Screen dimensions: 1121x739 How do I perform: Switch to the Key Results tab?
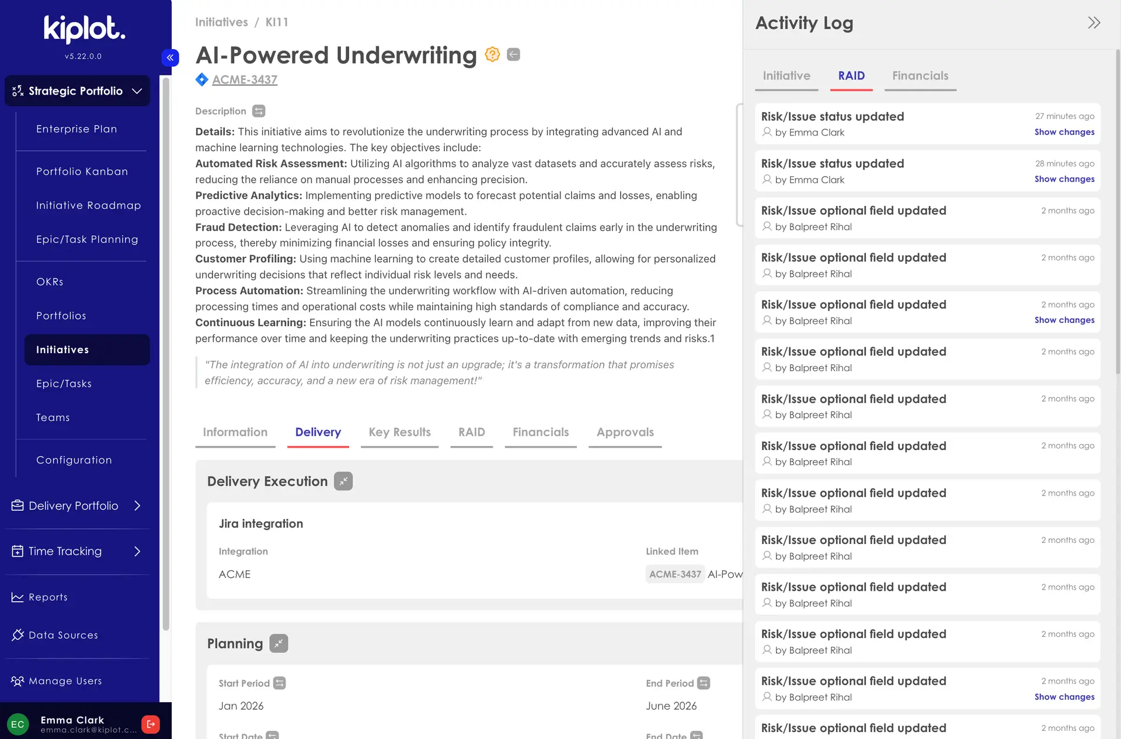click(x=399, y=432)
